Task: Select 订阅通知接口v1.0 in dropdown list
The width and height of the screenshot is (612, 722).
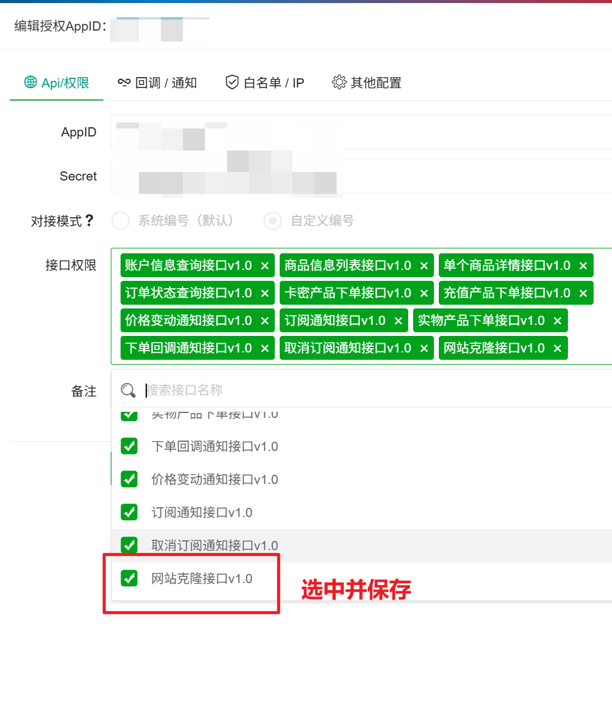Action: pyautogui.click(x=202, y=512)
